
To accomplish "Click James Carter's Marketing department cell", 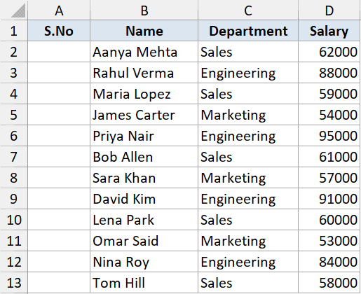I will click(248, 115).
